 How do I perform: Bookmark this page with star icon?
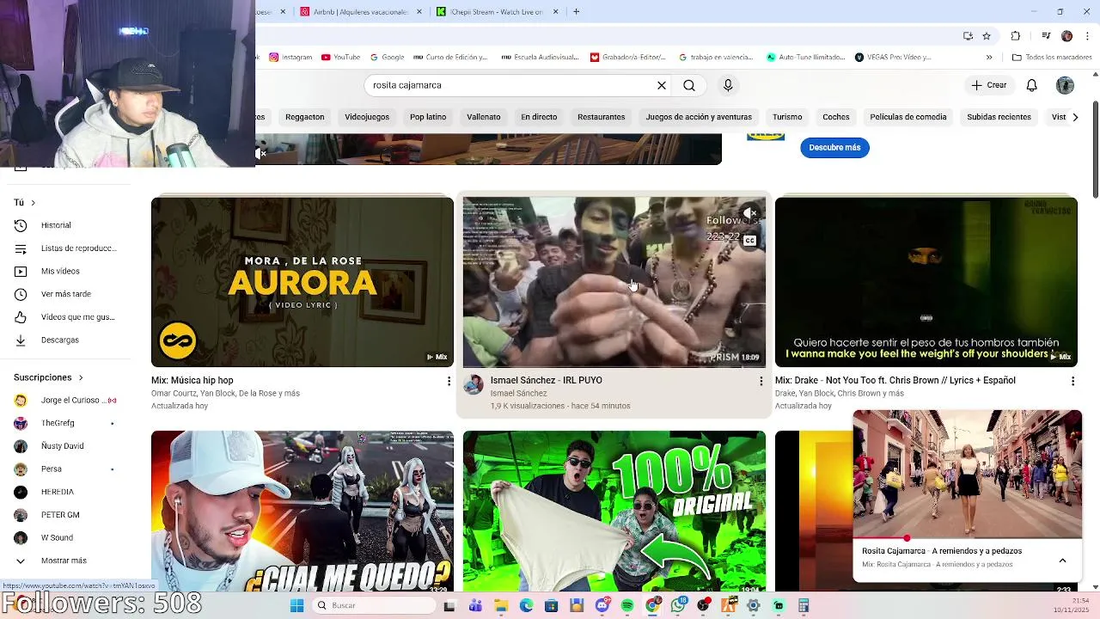click(987, 35)
